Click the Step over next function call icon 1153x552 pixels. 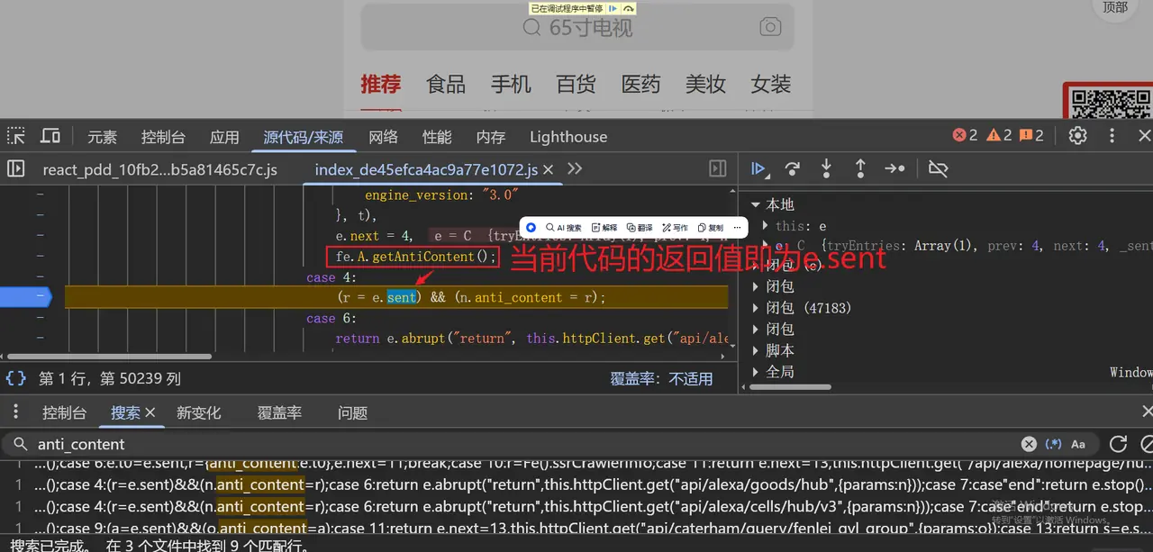(x=792, y=168)
